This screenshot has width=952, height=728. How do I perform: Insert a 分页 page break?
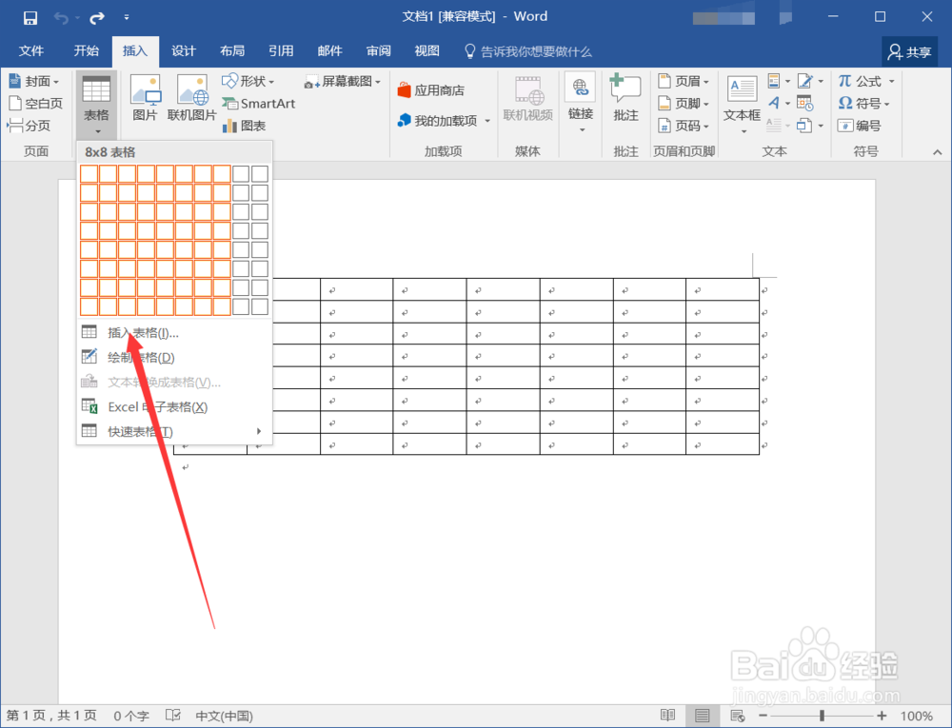[29, 126]
